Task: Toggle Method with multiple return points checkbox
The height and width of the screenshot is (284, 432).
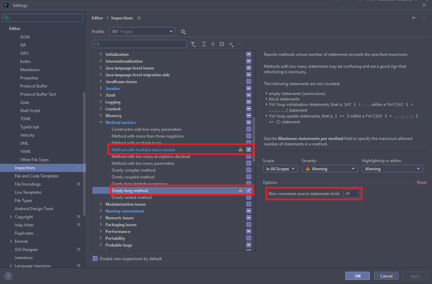Action: pyautogui.click(x=249, y=150)
